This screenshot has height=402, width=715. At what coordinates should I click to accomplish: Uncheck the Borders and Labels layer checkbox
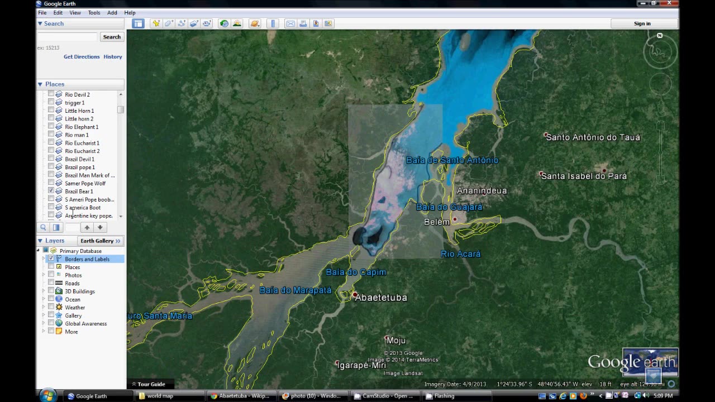click(51, 259)
